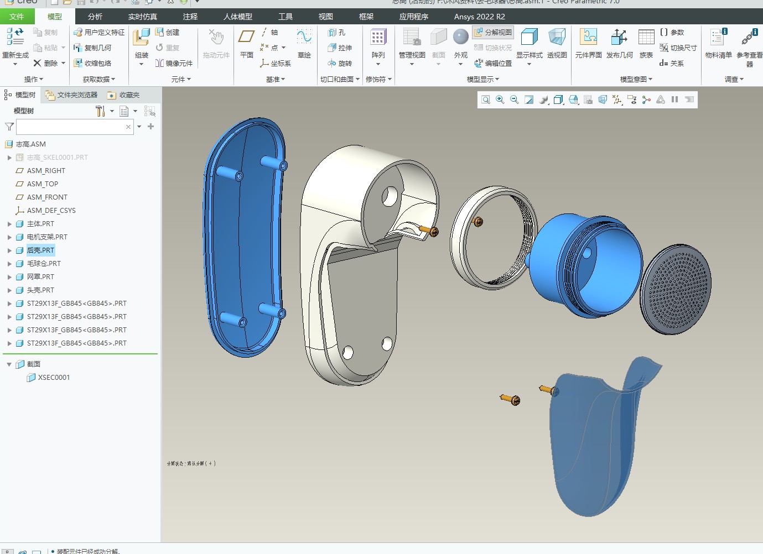
Task: Collapse the 截面 section node
Action: [9, 364]
